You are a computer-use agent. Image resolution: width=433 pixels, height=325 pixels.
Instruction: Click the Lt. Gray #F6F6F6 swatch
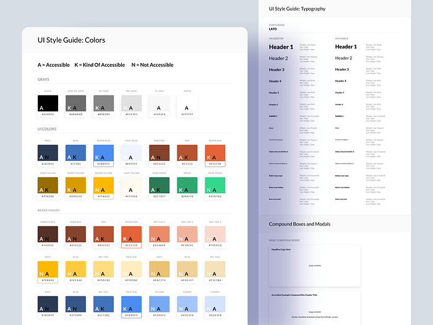160,106
